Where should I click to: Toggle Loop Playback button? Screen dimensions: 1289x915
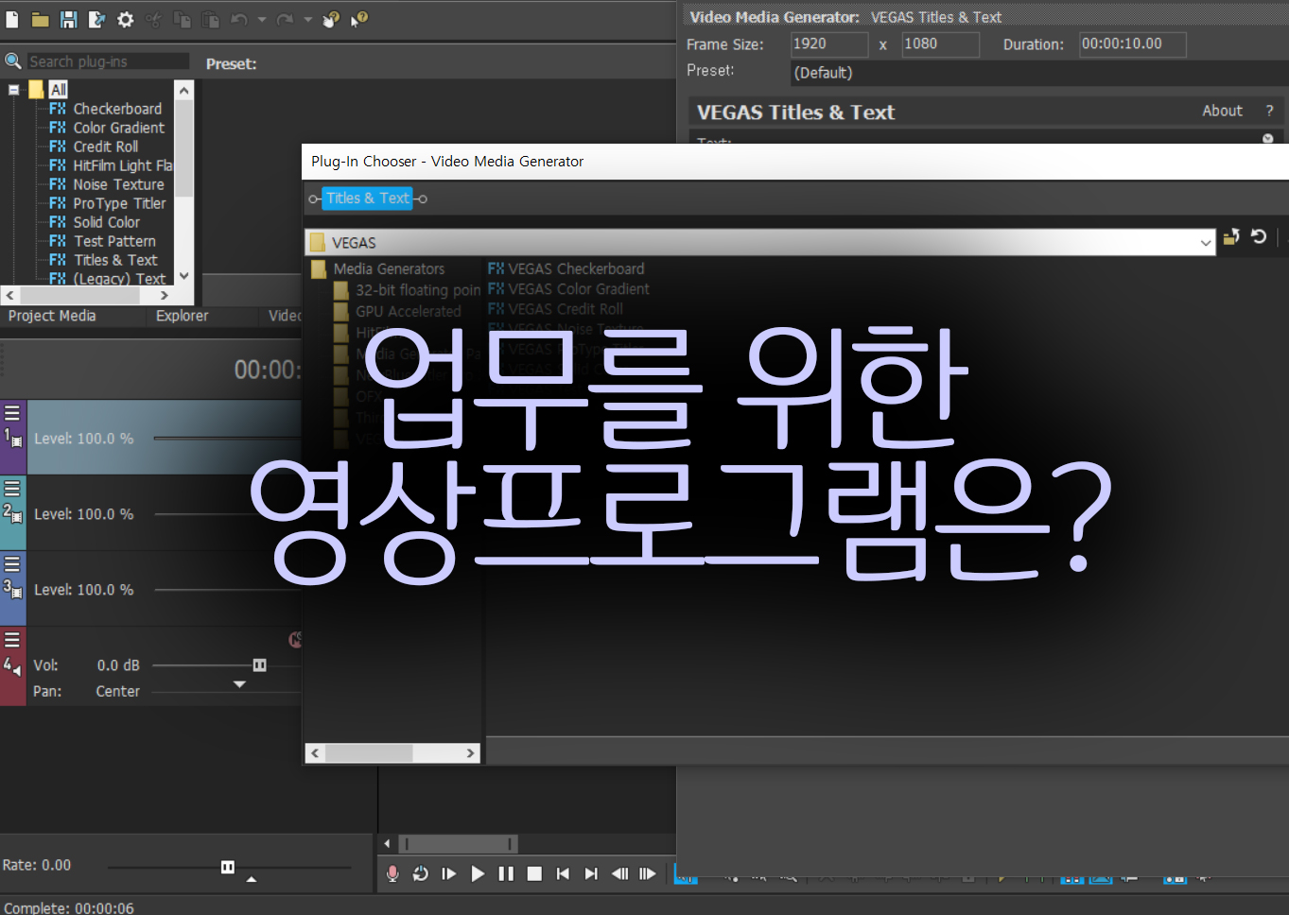(x=421, y=874)
